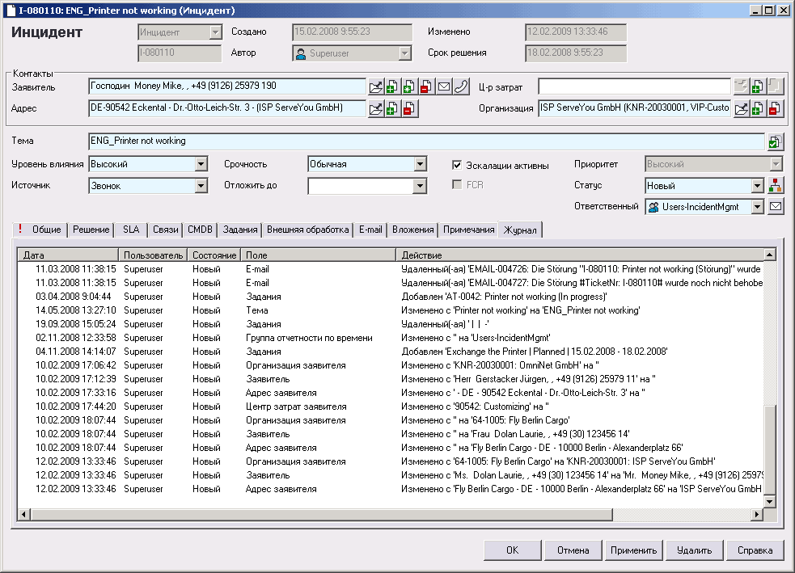Open the linked Адрес record
The image size is (795, 573).
coord(376,108)
